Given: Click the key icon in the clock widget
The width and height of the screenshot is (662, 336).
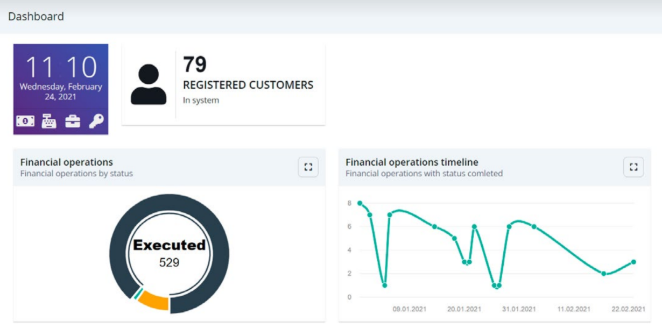Looking at the screenshot, I should pos(96,121).
